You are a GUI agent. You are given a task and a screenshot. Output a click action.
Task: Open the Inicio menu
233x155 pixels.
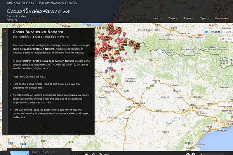pos(157,18)
